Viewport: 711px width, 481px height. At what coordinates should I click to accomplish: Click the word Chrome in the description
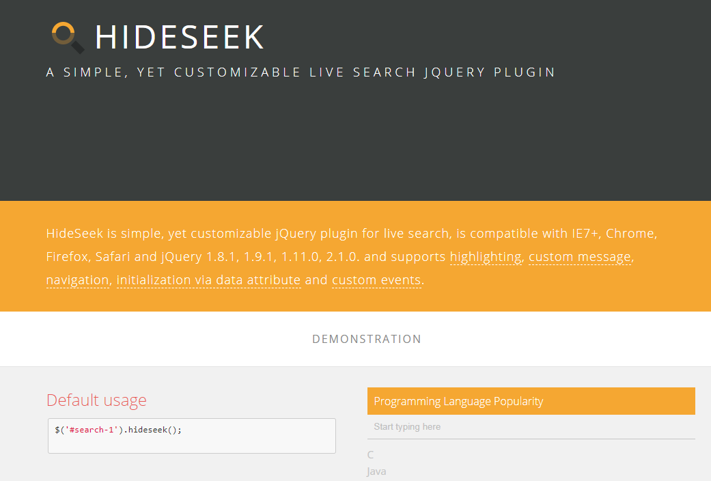[x=632, y=234]
